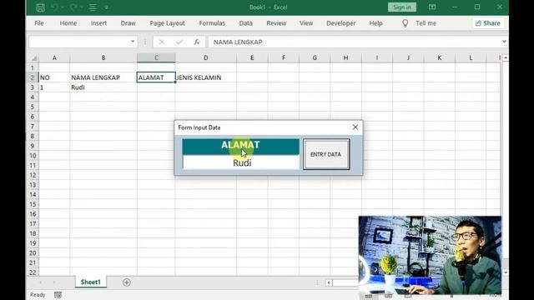Click the Sign in button
Viewport: 534px width, 300px height.
[x=402, y=7]
